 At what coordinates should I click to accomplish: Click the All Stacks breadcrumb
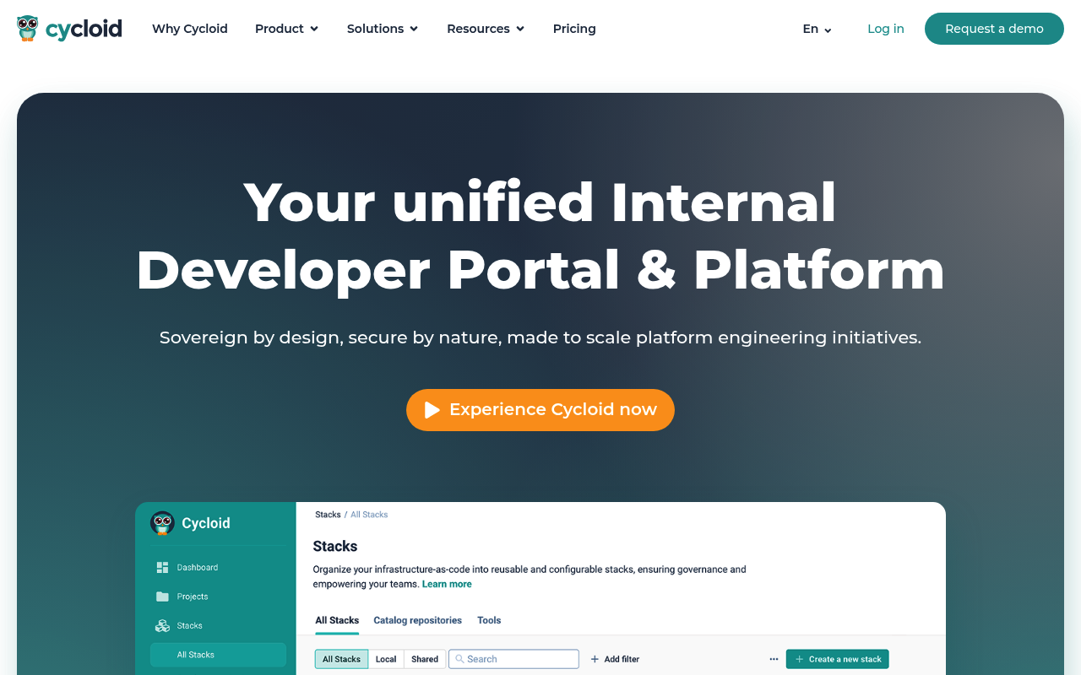369,515
